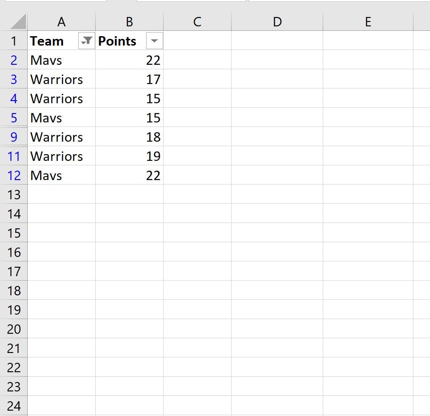
Task: Select column C header
Action: tap(198, 21)
